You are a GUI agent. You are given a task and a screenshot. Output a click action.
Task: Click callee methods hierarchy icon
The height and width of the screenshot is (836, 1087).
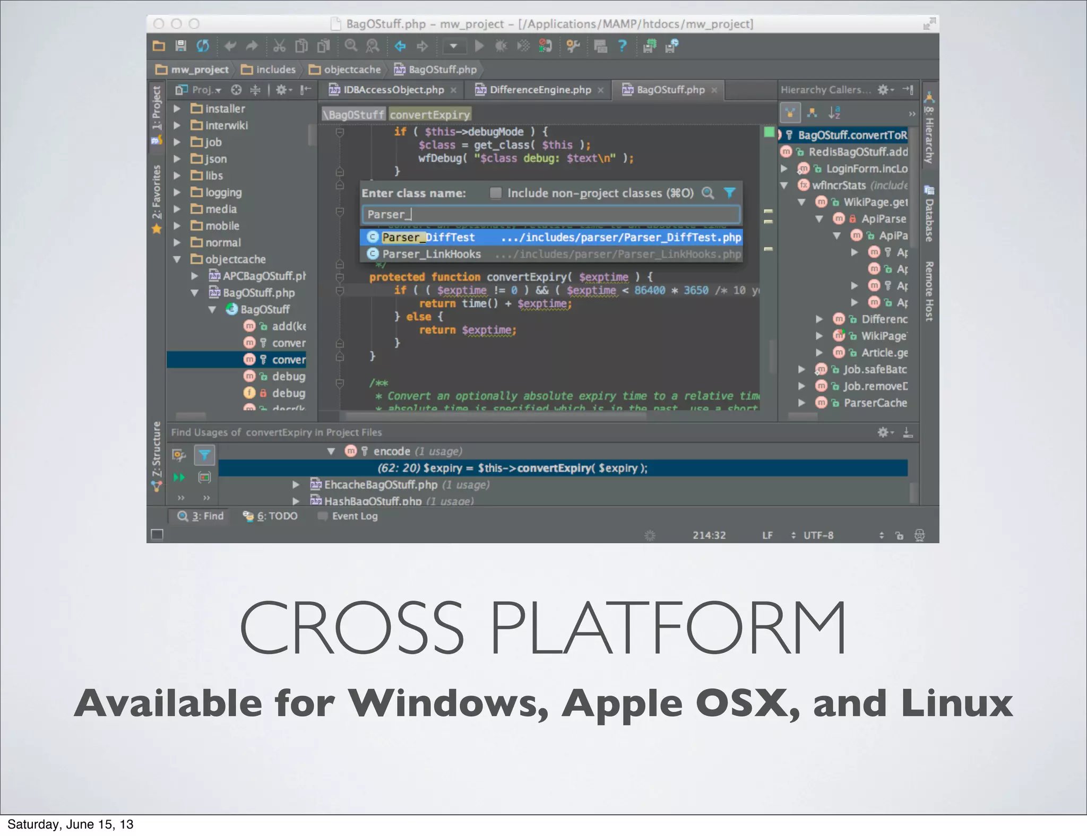812,113
